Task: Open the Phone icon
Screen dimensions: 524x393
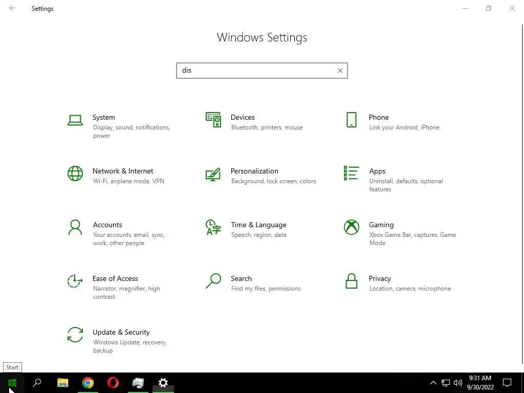Action: [x=351, y=120]
